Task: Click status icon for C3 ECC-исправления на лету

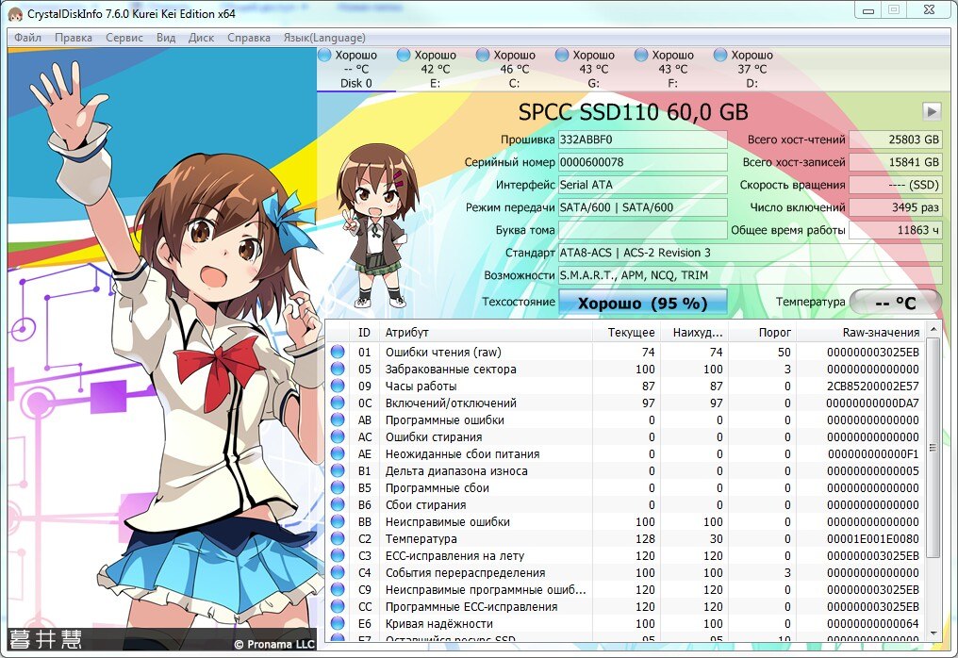Action: point(338,556)
